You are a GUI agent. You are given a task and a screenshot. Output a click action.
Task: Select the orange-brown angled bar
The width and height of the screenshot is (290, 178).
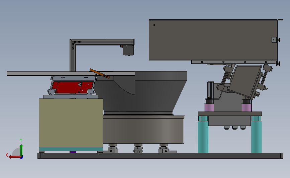[x=99, y=73]
